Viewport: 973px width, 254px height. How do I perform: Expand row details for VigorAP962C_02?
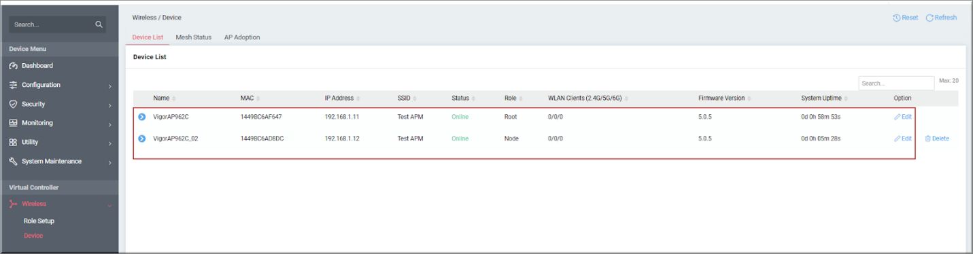142,139
